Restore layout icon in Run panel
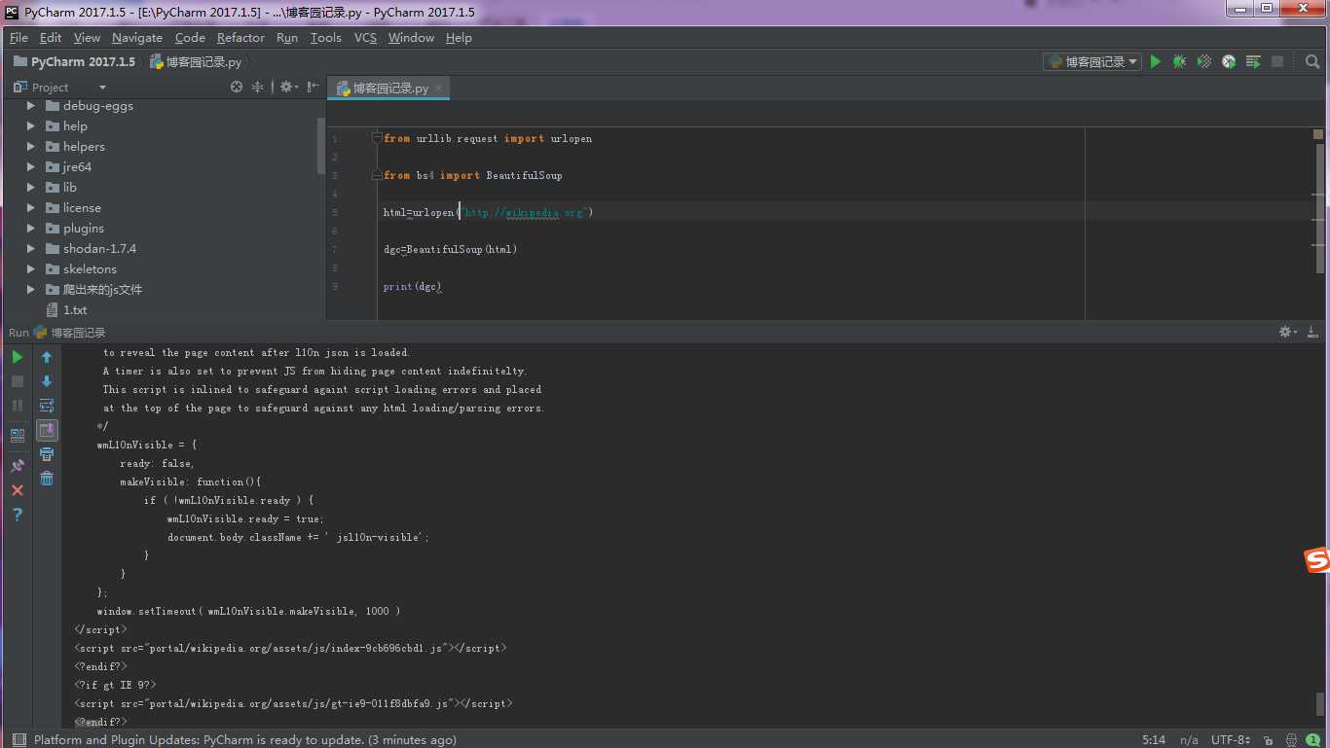1330x748 pixels. pyautogui.click(x=18, y=435)
